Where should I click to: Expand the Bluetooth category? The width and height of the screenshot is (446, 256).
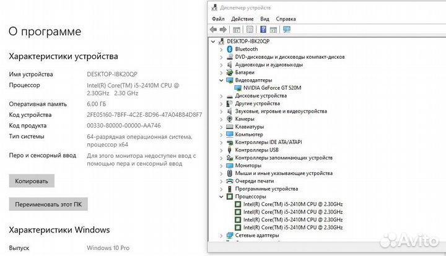tap(221, 49)
